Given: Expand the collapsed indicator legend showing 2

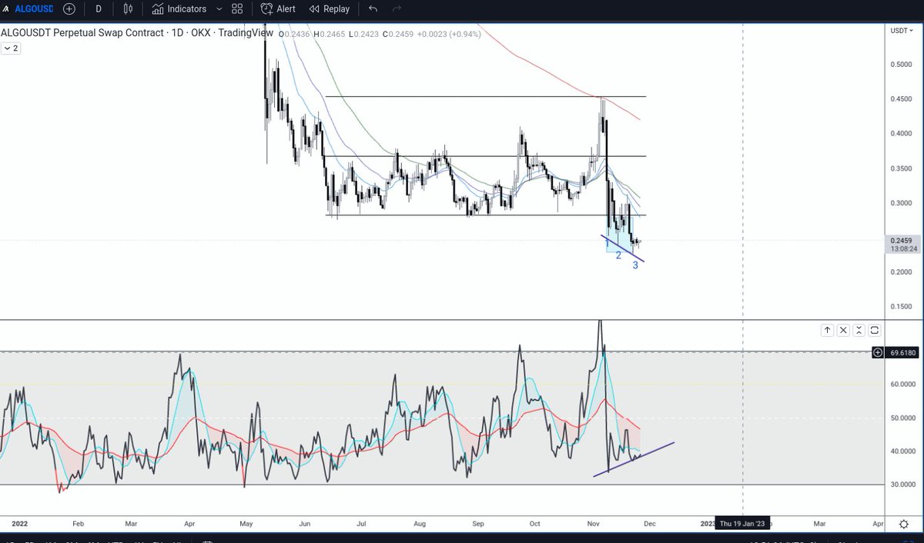Looking at the screenshot, I should click(12, 48).
